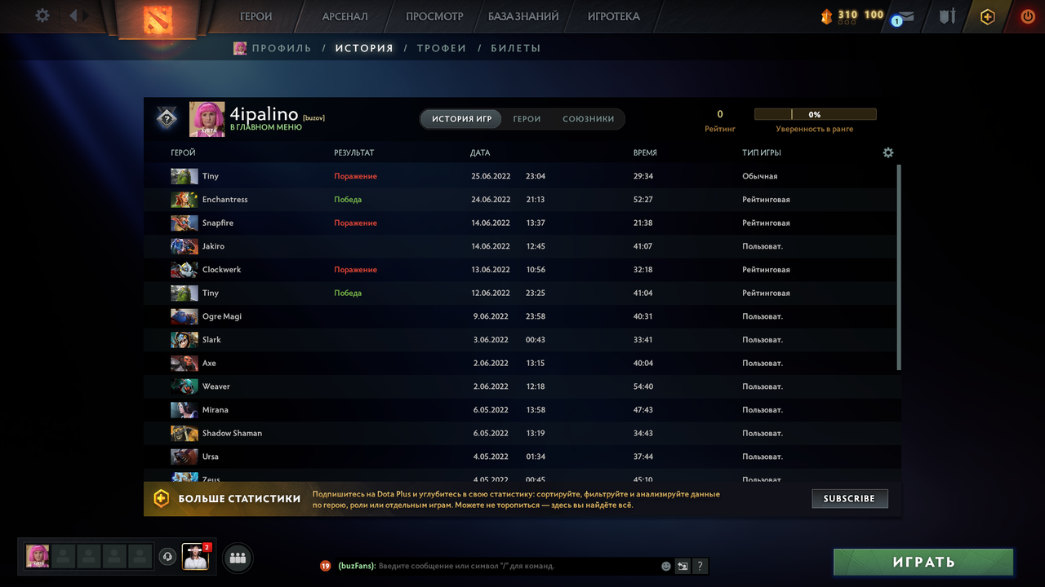Click the Mirana hero portrait
The width and height of the screenshot is (1045, 587).
pyautogui.click(x=185, y=410)
